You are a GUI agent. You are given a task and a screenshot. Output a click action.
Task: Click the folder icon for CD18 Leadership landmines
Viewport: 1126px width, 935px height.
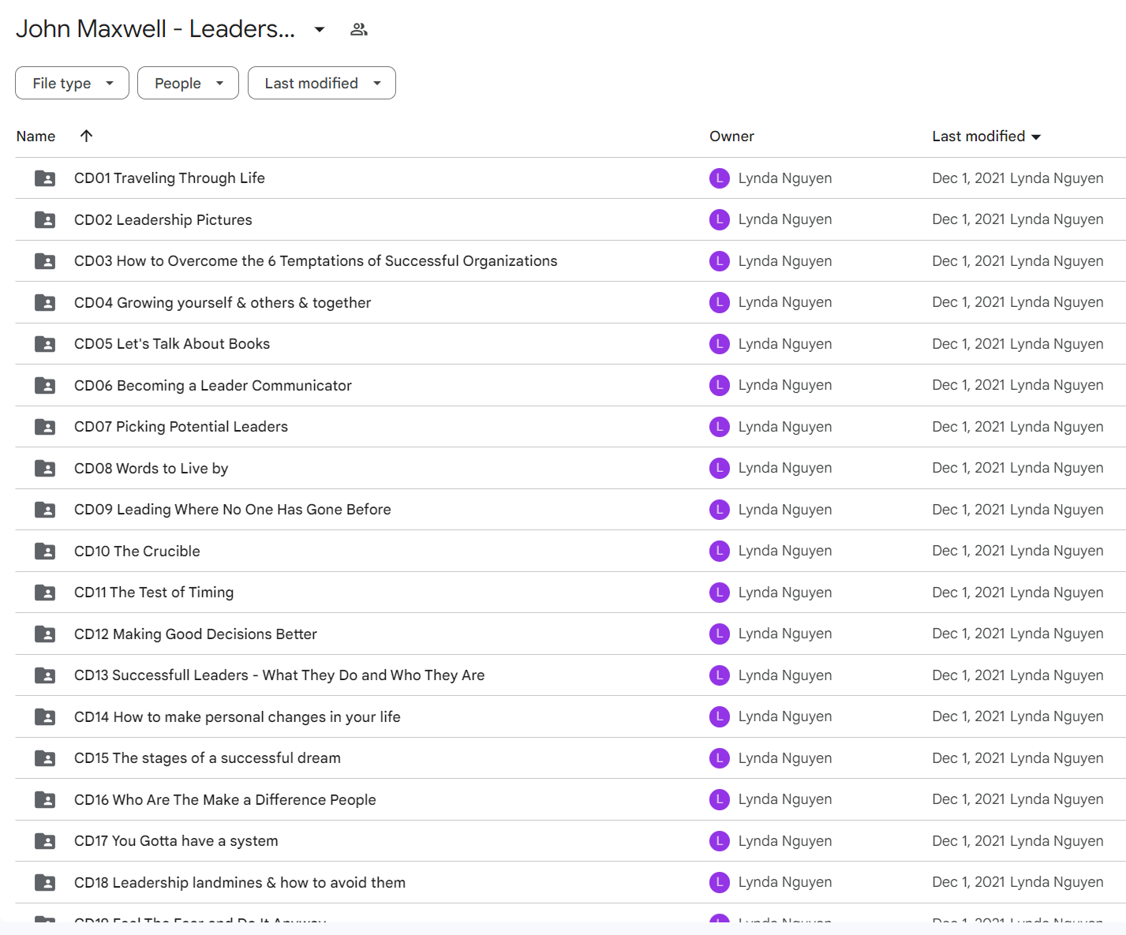pyautogui.click(x=45, y=882)
